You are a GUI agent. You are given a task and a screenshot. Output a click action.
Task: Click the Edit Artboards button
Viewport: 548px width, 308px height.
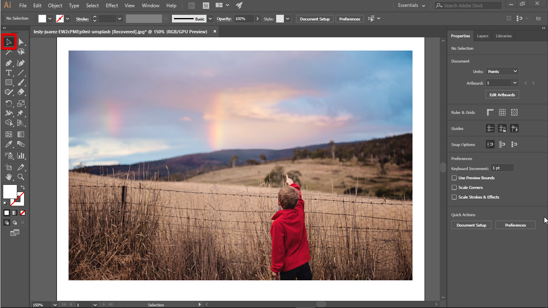(502, 94)
